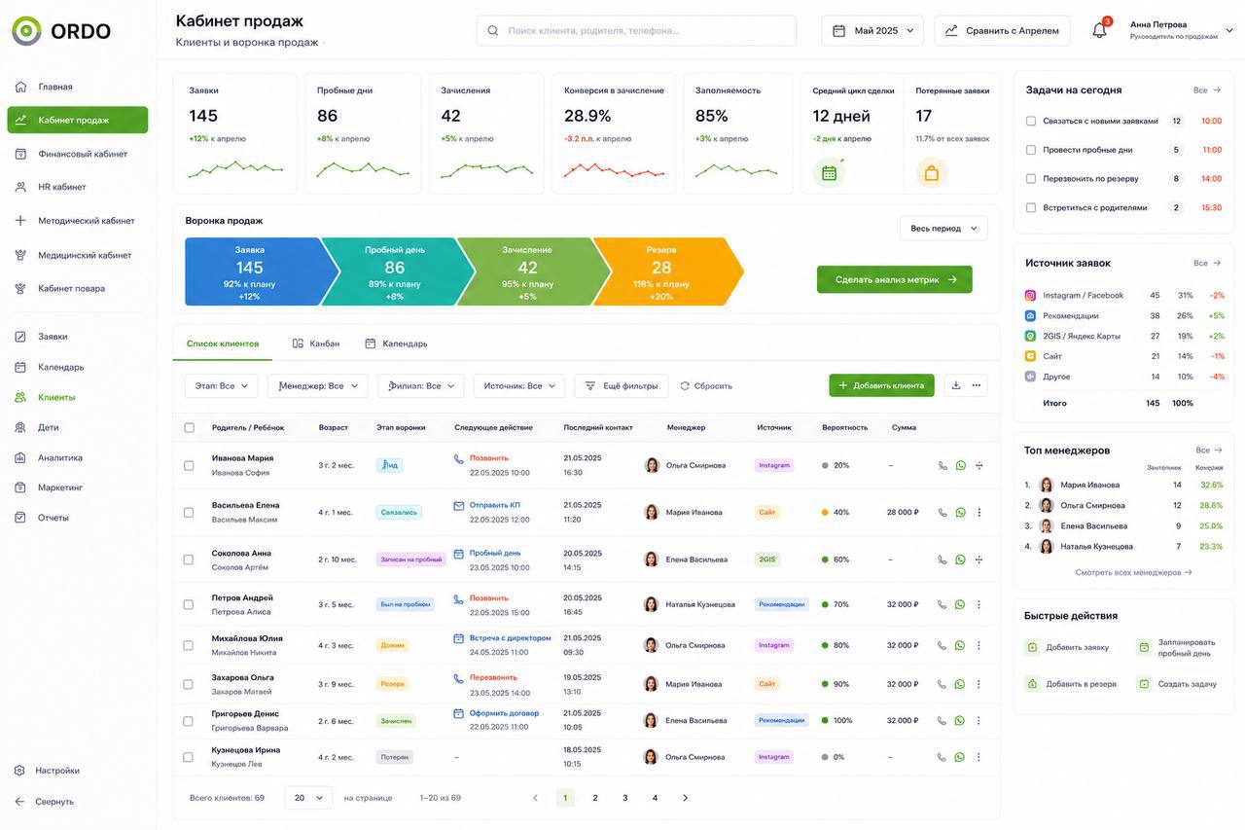This screenshot has height=830, width=1245.
Task: Open WhatsApp chat for Васильева Елена
Action: [960, 512]
